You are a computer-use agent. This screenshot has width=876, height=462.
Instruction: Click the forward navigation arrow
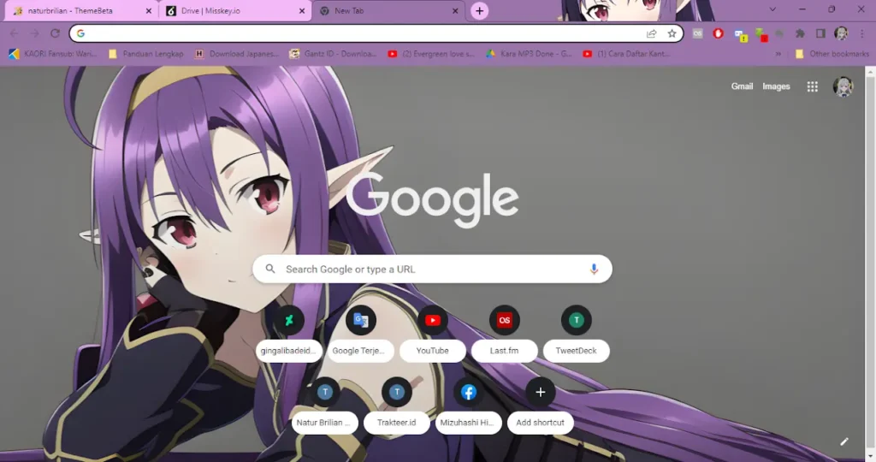pos(34,33)
